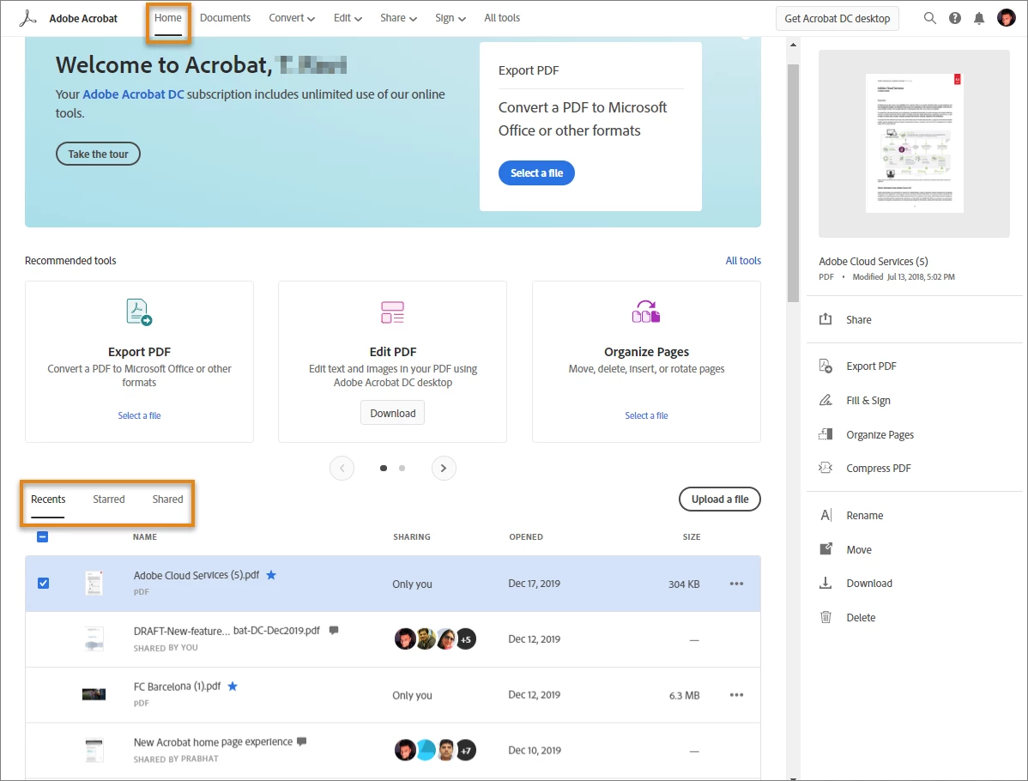
Task: Select the second carousel page dot
Action: point(402,469)
